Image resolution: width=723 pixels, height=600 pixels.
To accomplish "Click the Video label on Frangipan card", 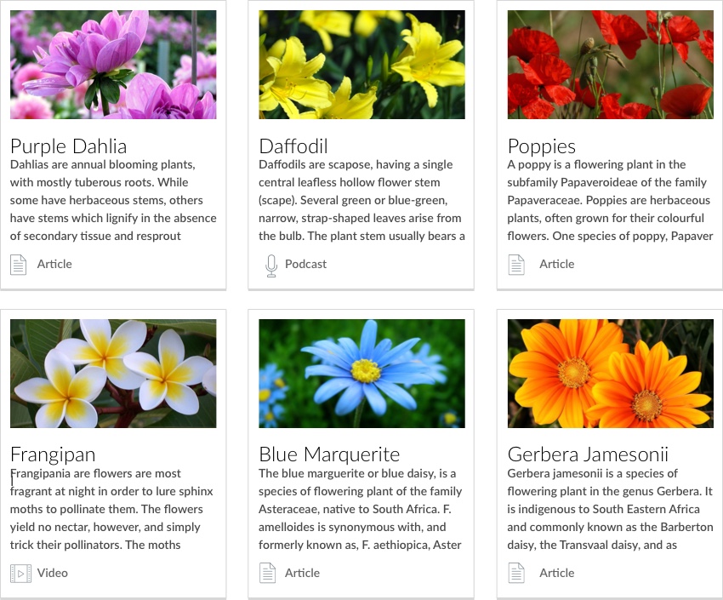I will point(52,574).
